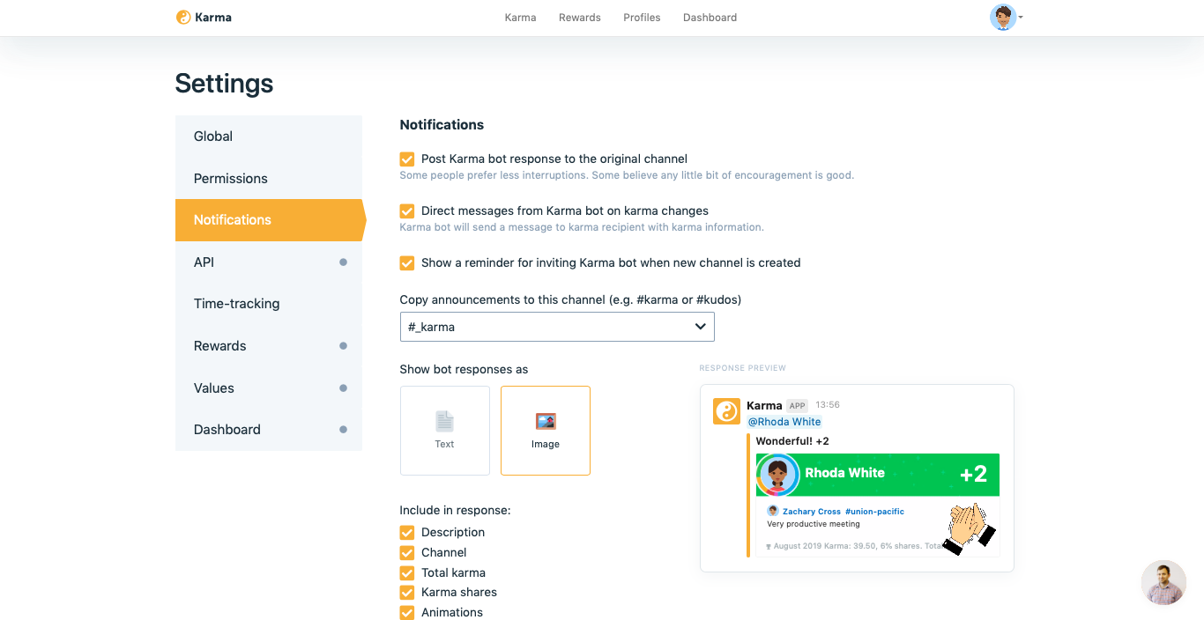
Task: Switch to Permissions settings tab
Action: click(269, 178)
